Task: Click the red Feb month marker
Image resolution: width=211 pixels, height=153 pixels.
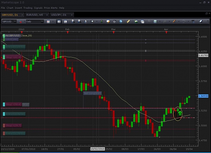Action: 68,32
